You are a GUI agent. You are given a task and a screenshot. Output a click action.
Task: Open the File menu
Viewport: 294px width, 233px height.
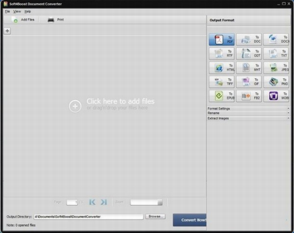click(8, 12)
